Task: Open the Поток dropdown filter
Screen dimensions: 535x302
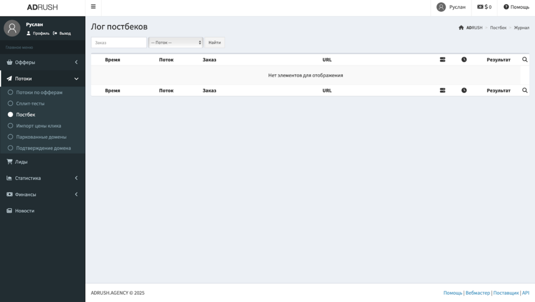Action: [x=176, y=43]
